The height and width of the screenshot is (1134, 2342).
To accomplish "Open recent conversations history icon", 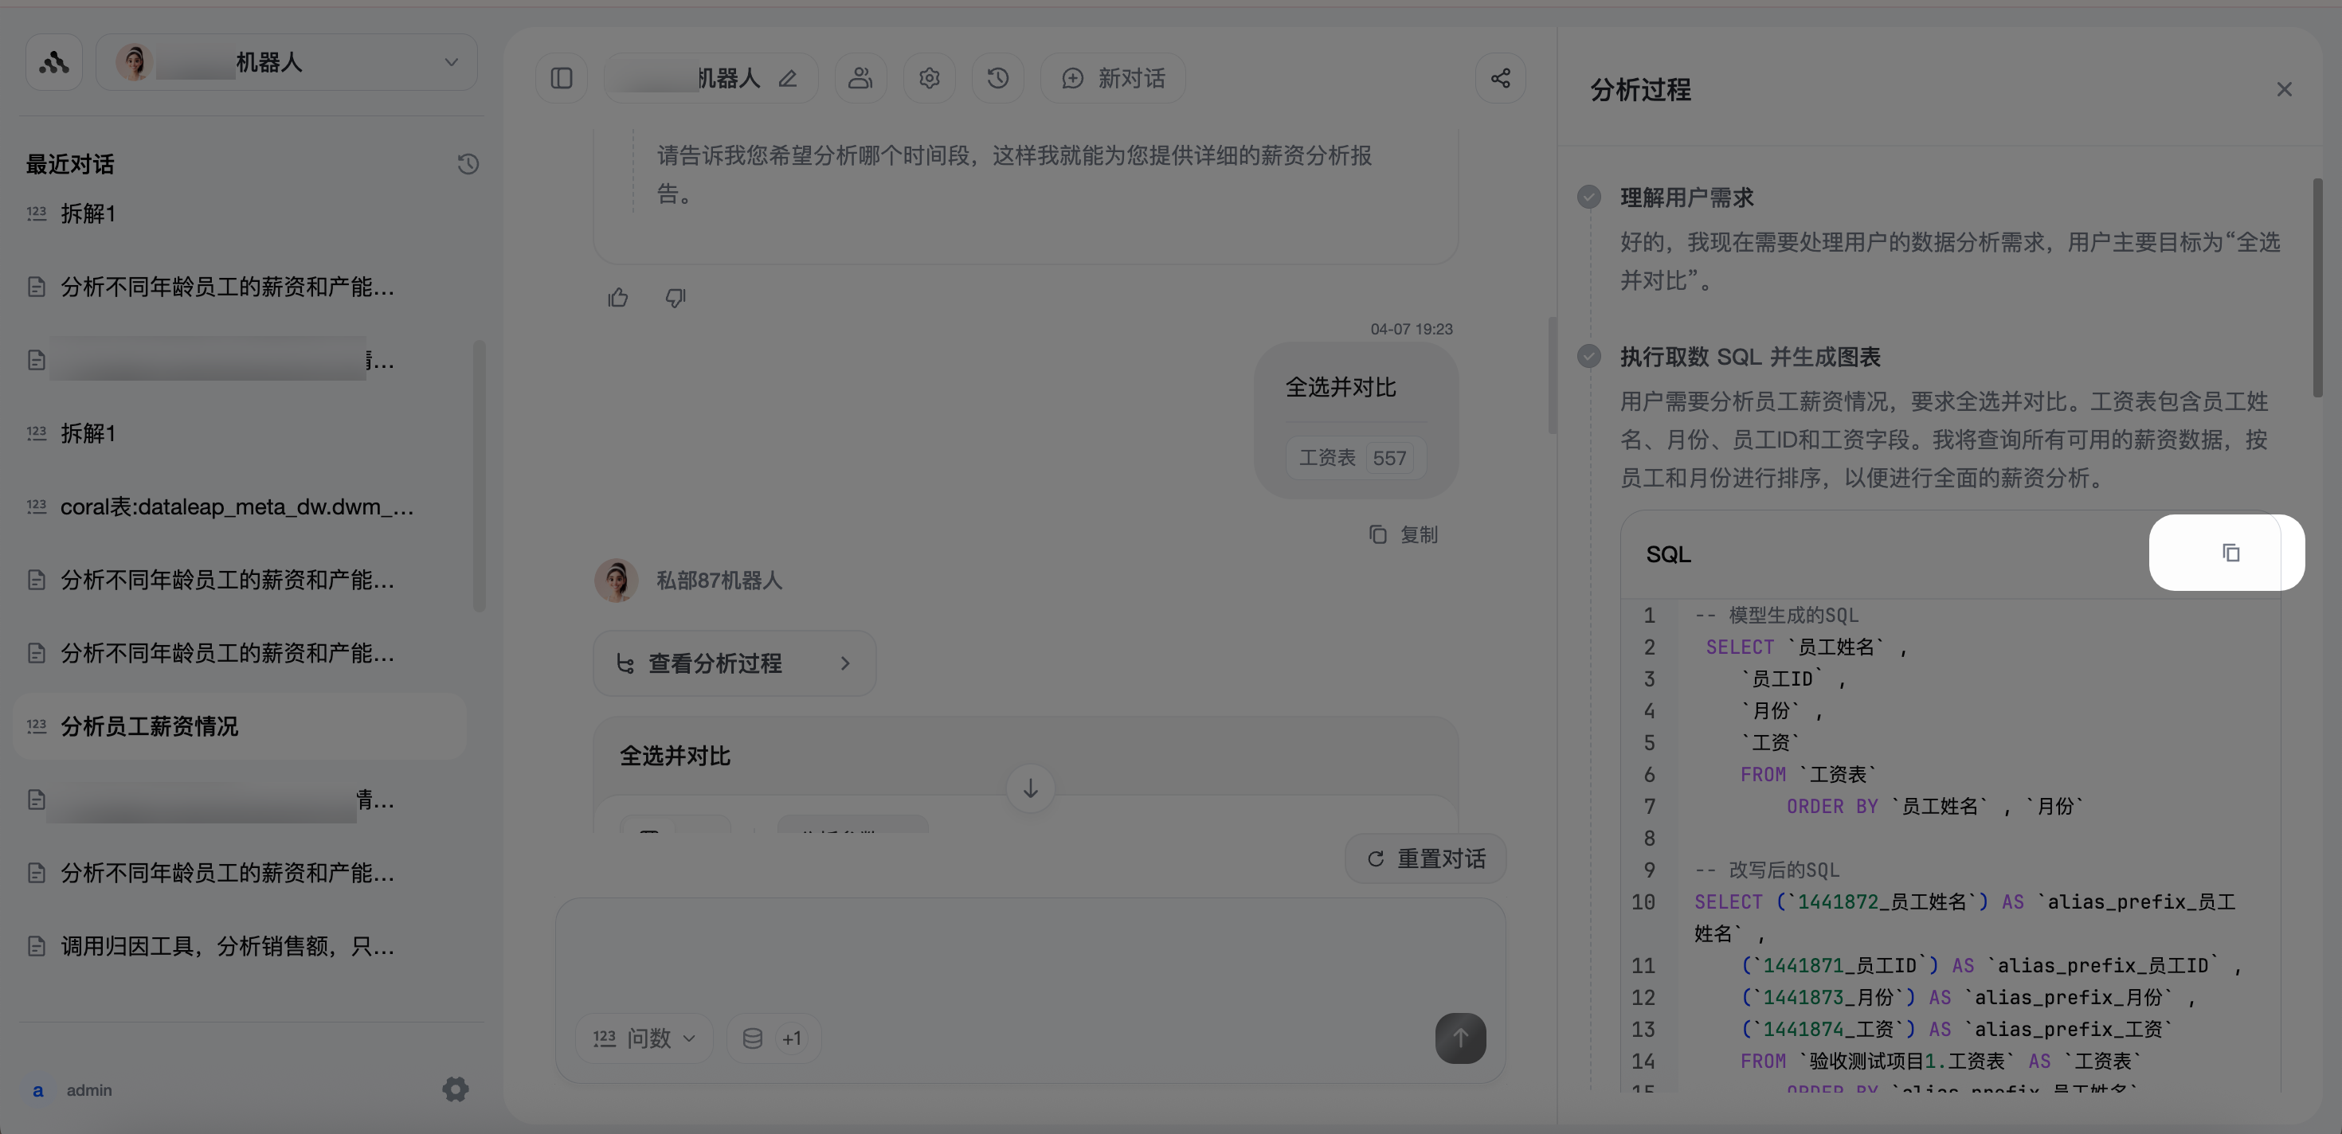I will tap(468, 165).
